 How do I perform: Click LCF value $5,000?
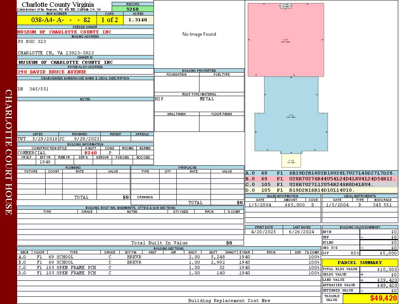388,253
